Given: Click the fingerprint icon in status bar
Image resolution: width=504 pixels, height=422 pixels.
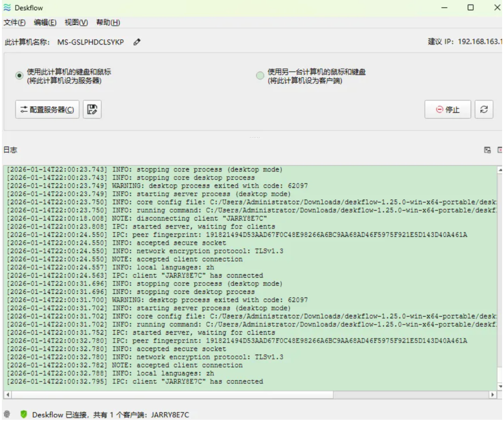Looking at the screenshot, I should (x=7, y=415).
